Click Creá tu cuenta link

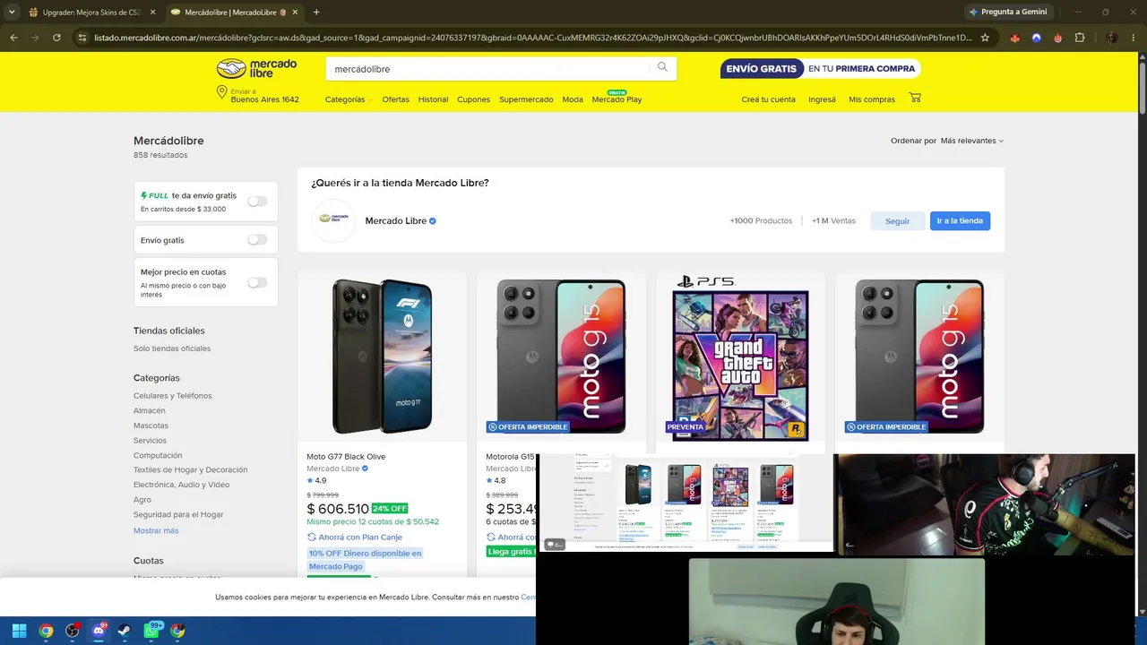click(x=768, y=99)
